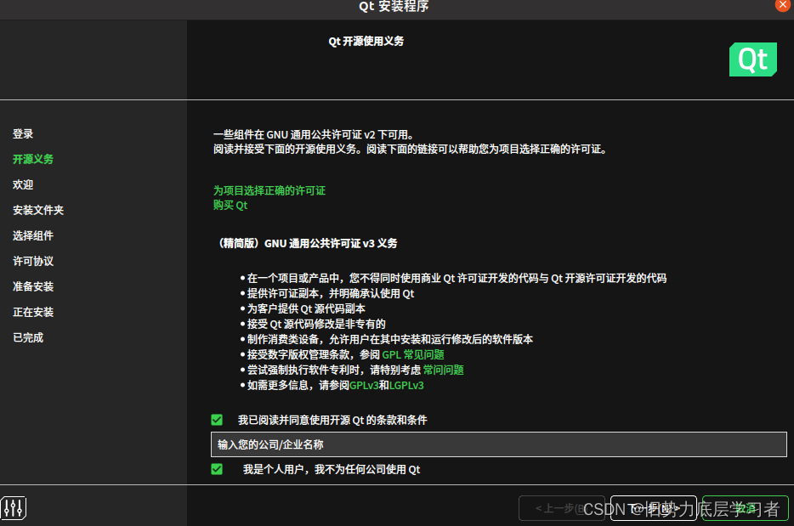
Task: Open the GPL 常见问题 link
Action: tap(413, 354)
